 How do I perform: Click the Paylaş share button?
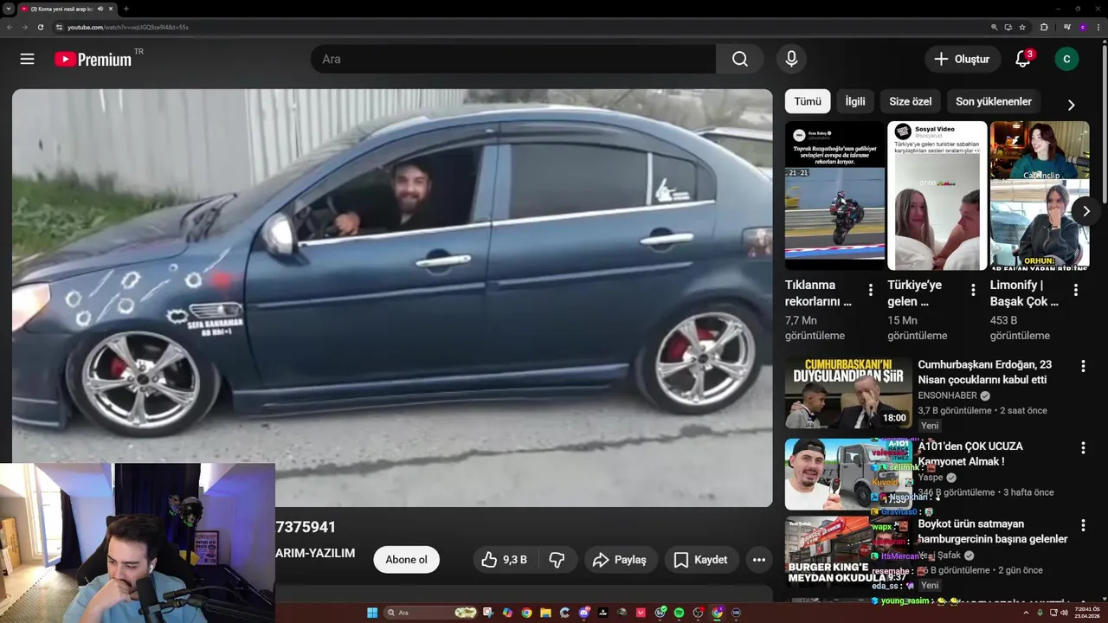[x=619, y=560]
